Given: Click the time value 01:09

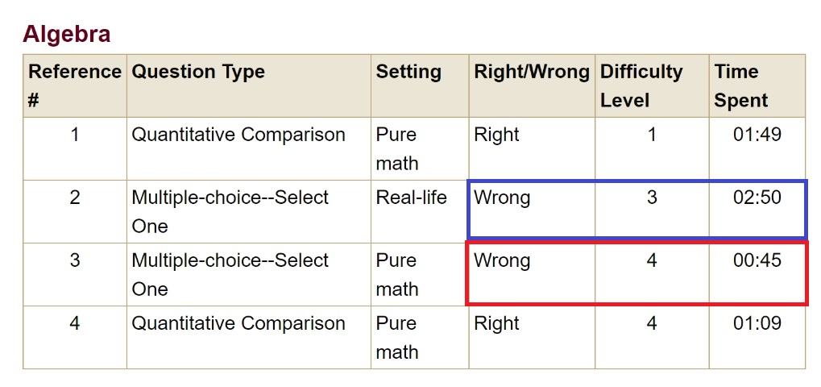Looking at the screenshot, I should pos(757,323).
